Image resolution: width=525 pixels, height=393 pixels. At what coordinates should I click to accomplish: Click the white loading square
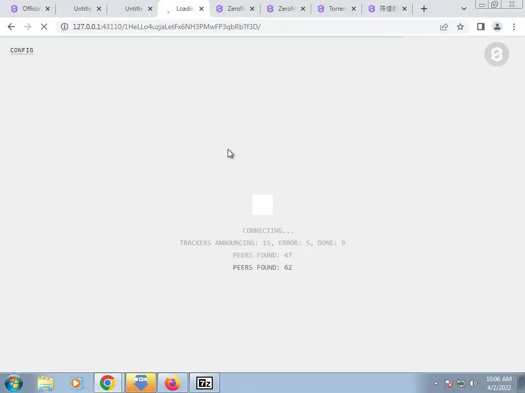click(x=262, y=205)
